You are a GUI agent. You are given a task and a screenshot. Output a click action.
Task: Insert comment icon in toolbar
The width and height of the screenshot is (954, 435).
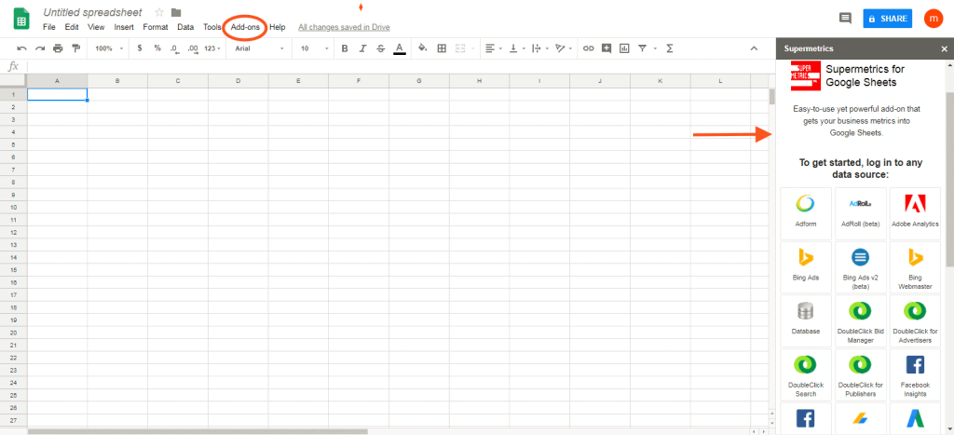[606, 48]
